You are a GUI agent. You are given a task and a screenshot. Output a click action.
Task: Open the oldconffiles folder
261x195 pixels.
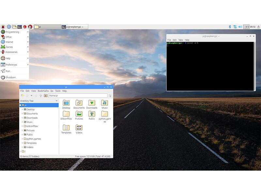(x=66, y=114)
